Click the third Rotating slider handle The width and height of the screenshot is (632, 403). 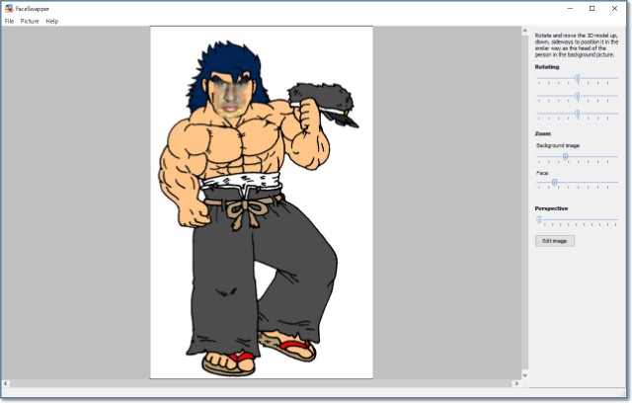pyautogui.click(x=577, y=114)
